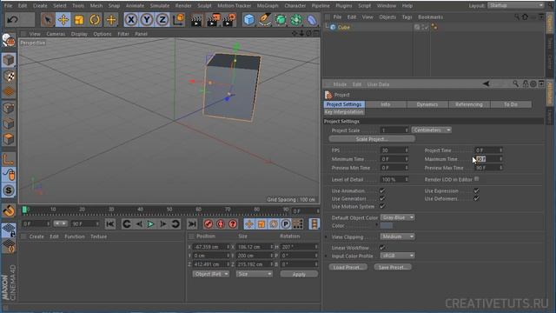
Task: Open the viewport Cameras menu
Action: (x=56, y=34)
